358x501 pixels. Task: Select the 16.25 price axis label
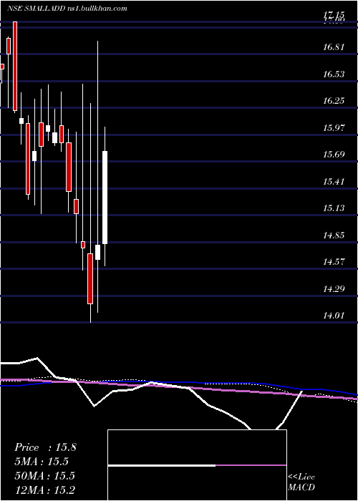[x=334, y=102]
